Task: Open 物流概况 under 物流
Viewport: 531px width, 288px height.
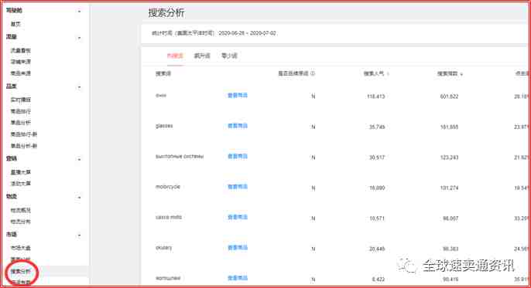Action: [21, 210]
